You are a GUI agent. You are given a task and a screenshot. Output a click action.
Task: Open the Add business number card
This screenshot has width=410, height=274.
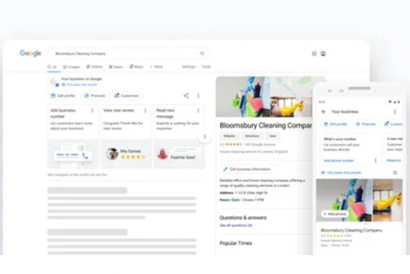coord(73,136)
